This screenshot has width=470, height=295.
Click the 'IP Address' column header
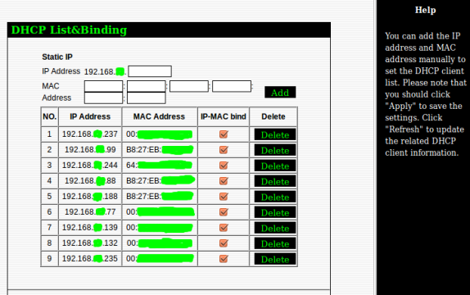[x=90, y=116]
